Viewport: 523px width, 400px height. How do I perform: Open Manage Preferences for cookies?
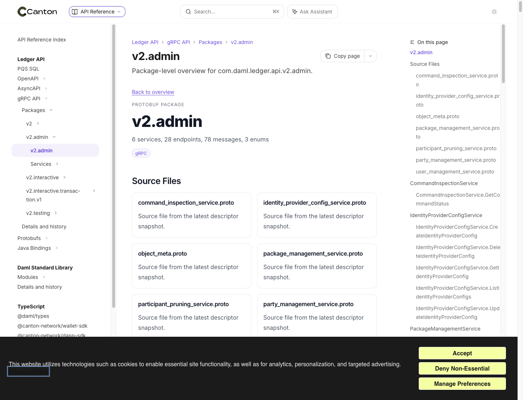462,384
